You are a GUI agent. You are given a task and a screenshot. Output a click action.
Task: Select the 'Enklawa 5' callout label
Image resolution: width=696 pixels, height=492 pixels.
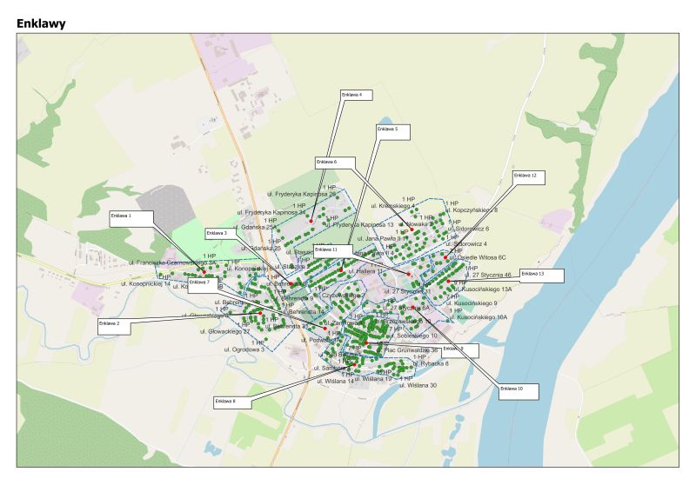[x=393, y=132]
